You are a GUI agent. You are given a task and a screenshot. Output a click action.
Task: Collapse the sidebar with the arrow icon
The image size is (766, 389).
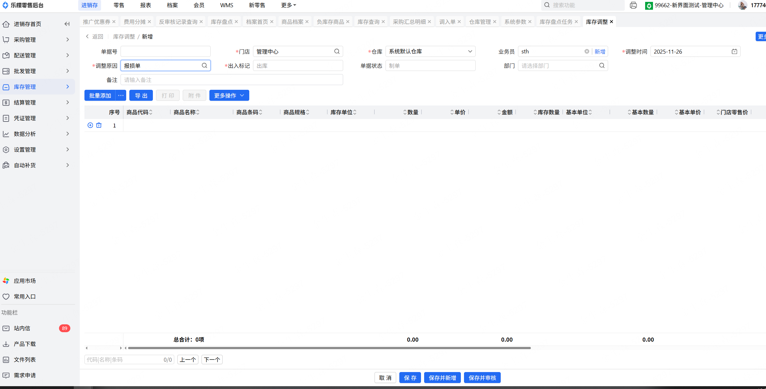pyautogui.click(x=67, y=24)
